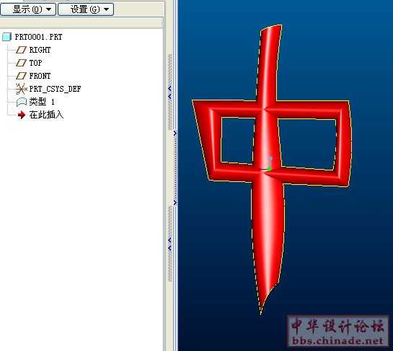Screen dimensions: 393x351
Task: Select the PRT_CSYS_DEF label in model tree
Action: (x=55, y=89)
